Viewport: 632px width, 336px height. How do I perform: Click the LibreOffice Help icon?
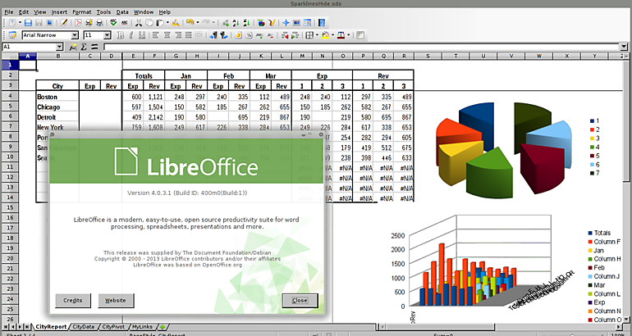[x=322, y=23]
